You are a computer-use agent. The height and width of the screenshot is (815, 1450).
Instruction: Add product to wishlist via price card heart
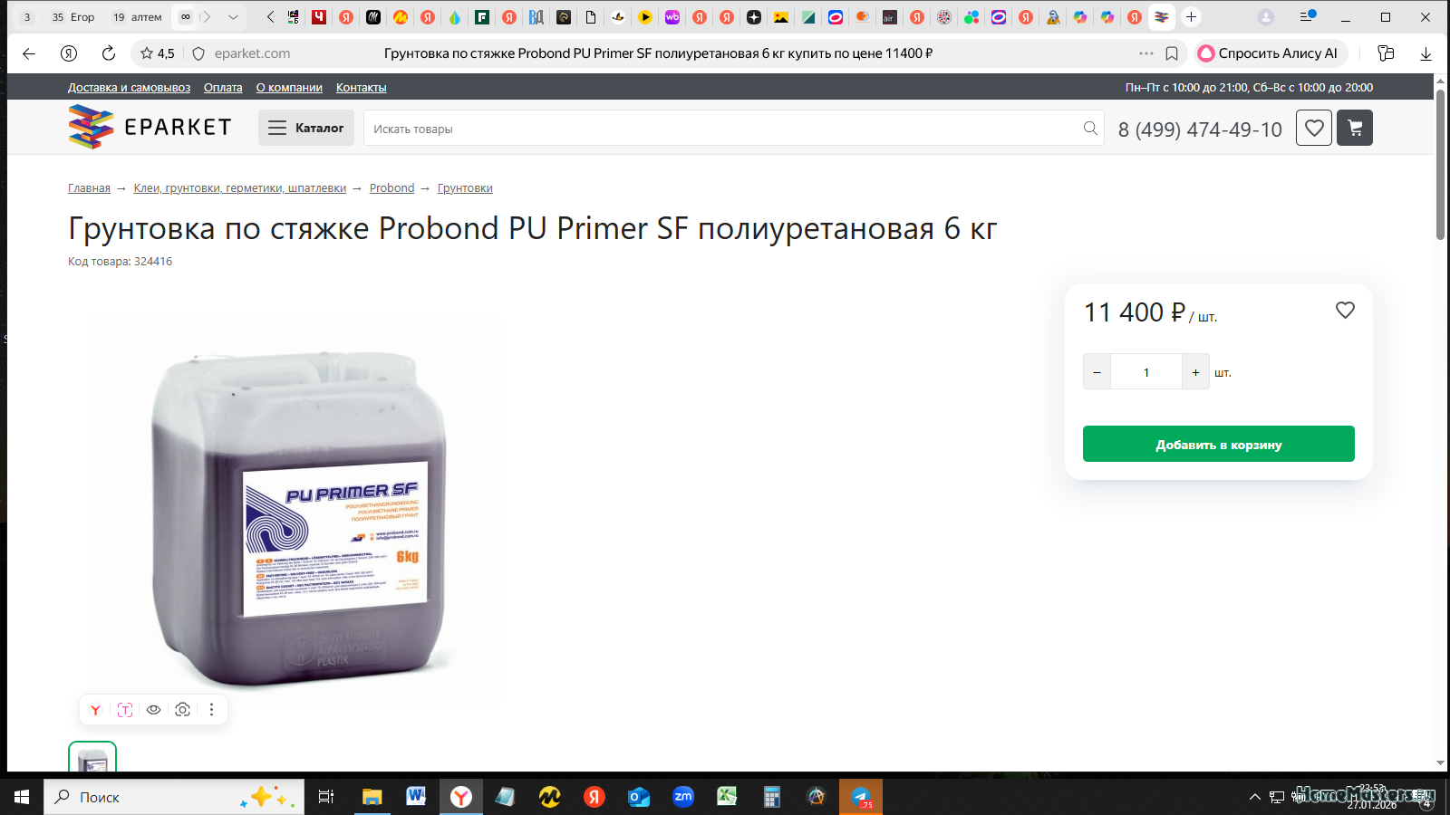pos(1345,311)
